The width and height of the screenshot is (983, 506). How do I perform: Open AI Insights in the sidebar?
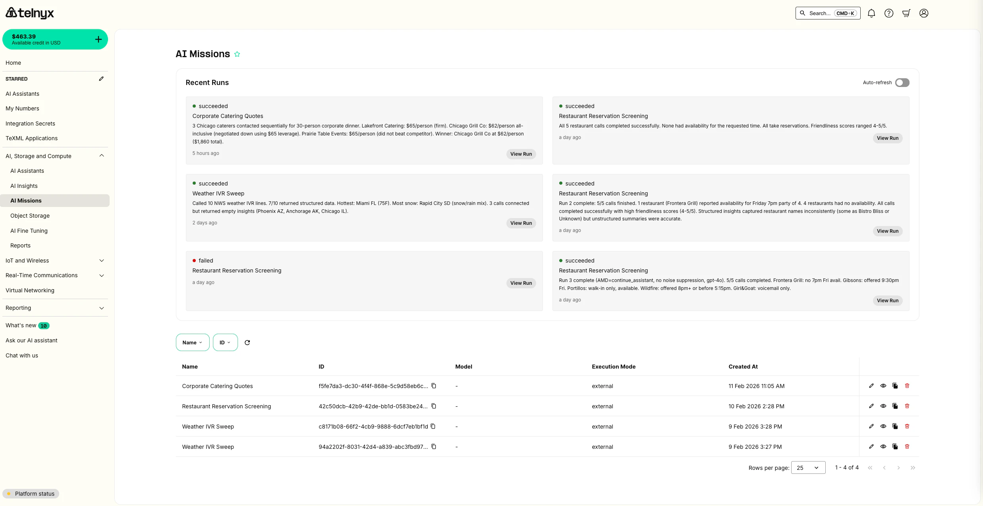click(24, 186)
